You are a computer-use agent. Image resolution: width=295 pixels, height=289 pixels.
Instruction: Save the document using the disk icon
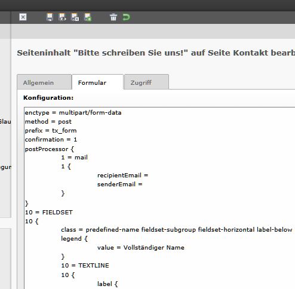(x=50, y=17)
